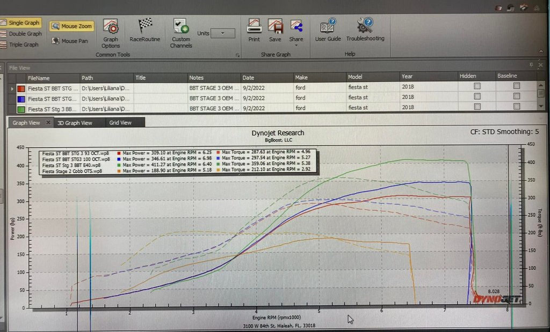Viewport: 550px width, 332px height.
Task: Click legend entry 'Fiesta ST BBT STG3 100 OCT.wp8'
Action: (76, 159)
